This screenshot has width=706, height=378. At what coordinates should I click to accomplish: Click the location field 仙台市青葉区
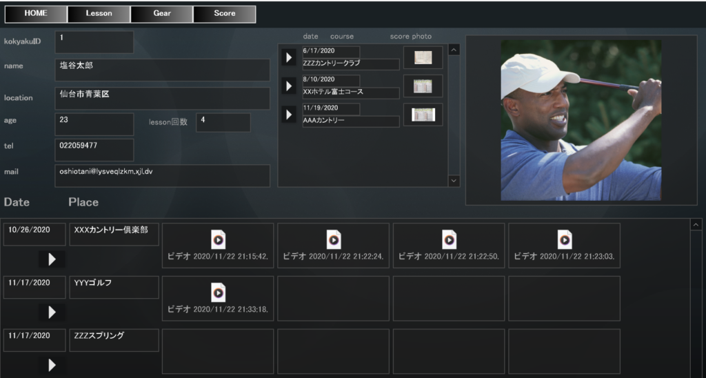coord(162,98)
